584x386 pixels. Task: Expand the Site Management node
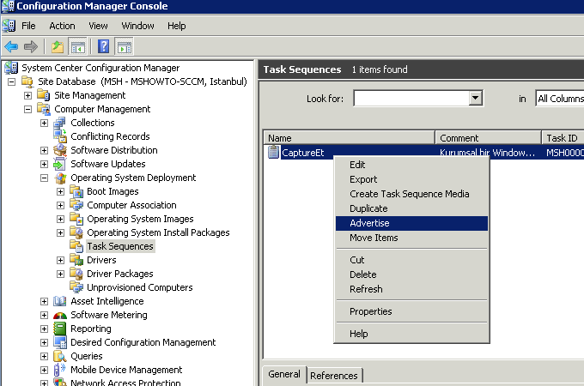[28, 95]
